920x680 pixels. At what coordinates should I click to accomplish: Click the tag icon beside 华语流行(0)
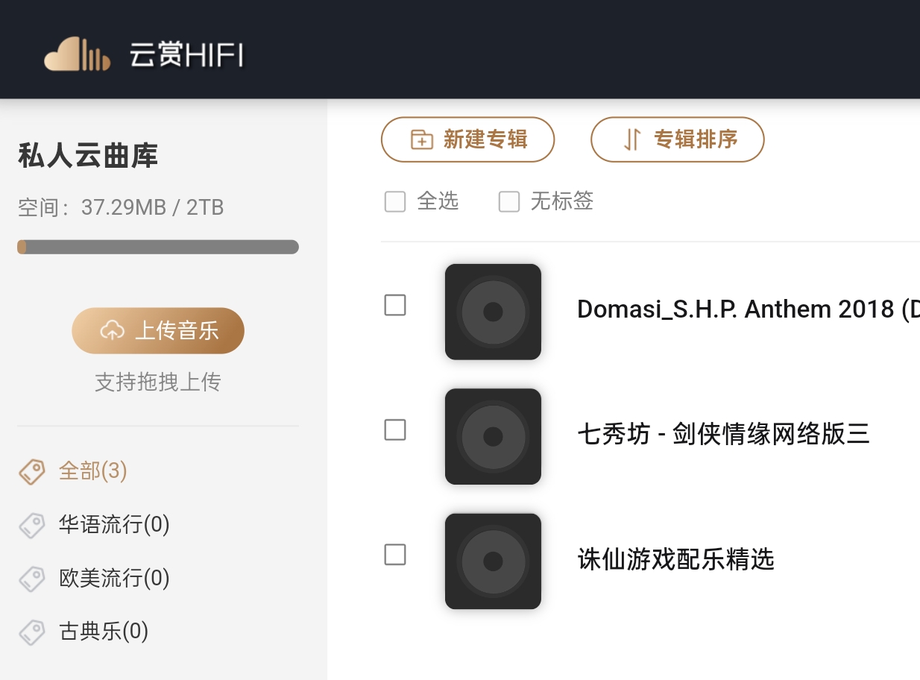32,525
